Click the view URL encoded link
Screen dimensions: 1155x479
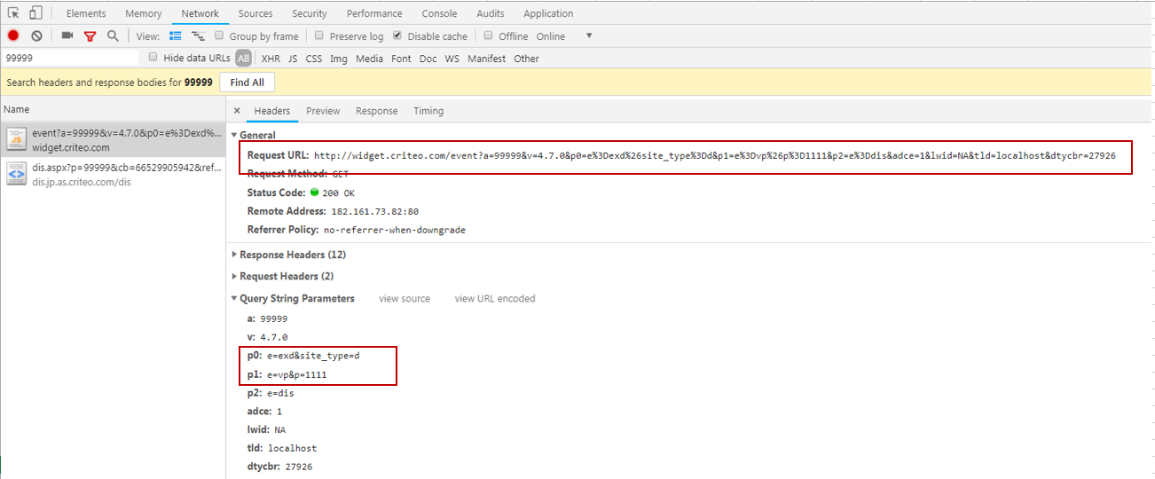tap(494, 299)
